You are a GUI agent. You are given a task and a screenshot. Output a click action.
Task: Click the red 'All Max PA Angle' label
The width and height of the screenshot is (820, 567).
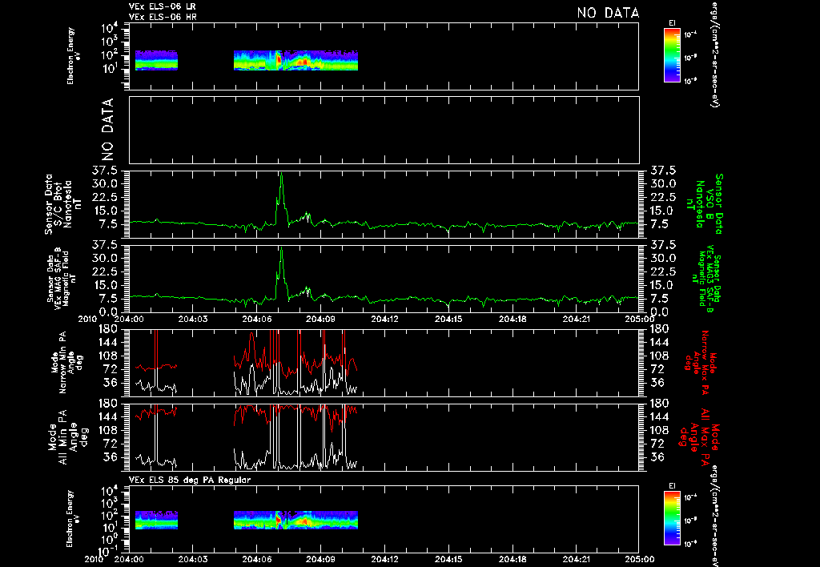(x=699, y=436)
